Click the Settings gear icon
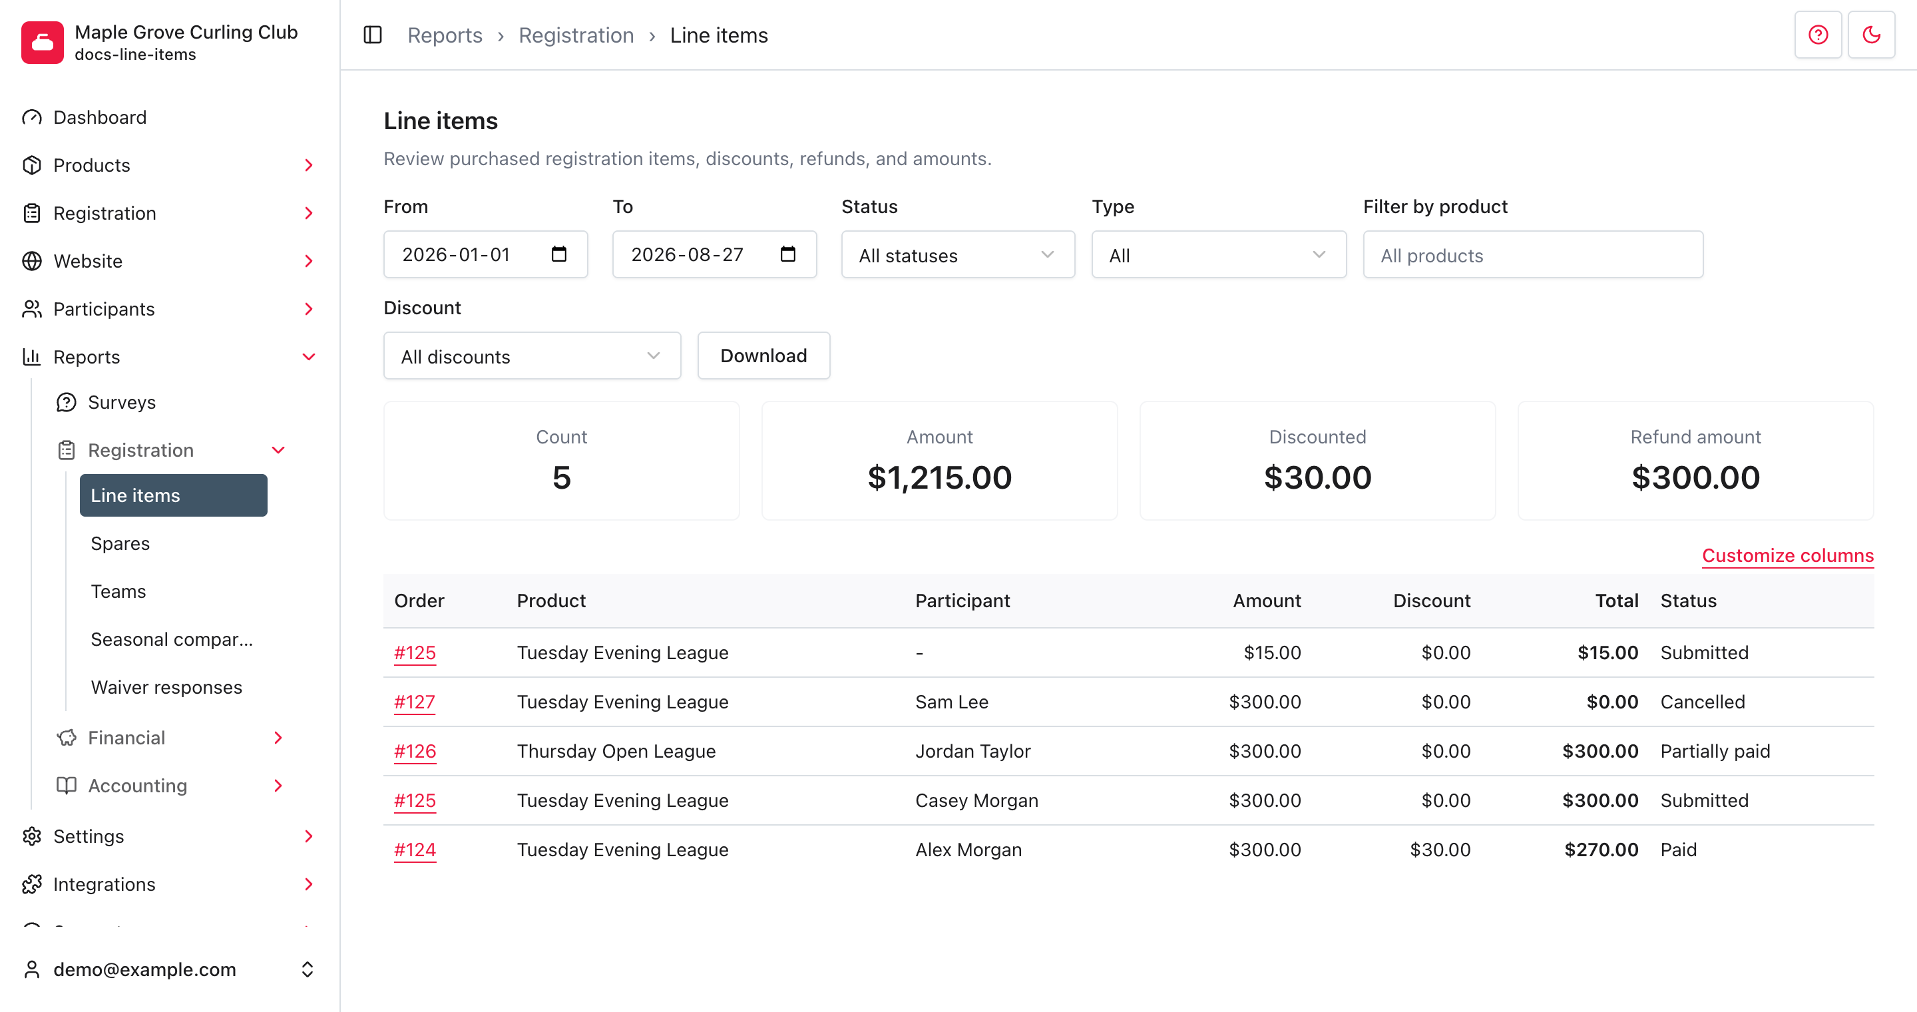Viewport: 1917px width, 1012px height. [32, 836]
